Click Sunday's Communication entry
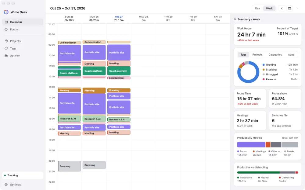305x190 pixels. click(x=69, y=43)
